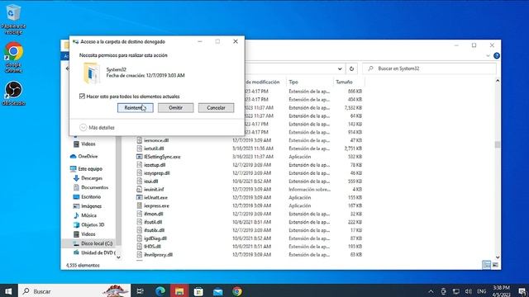Select the file ifmon.dll
The image size is (529, 297).
[154, 214]
